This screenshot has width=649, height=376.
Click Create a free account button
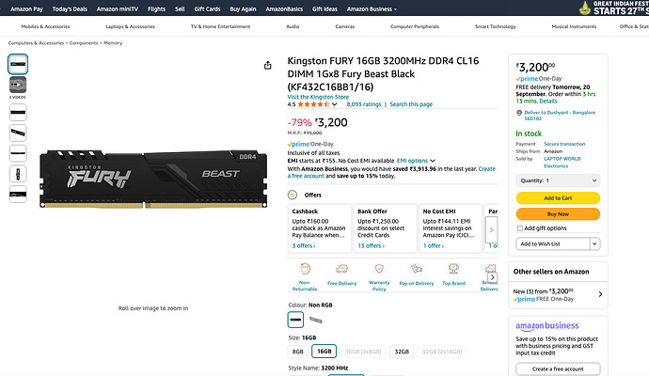558,369
